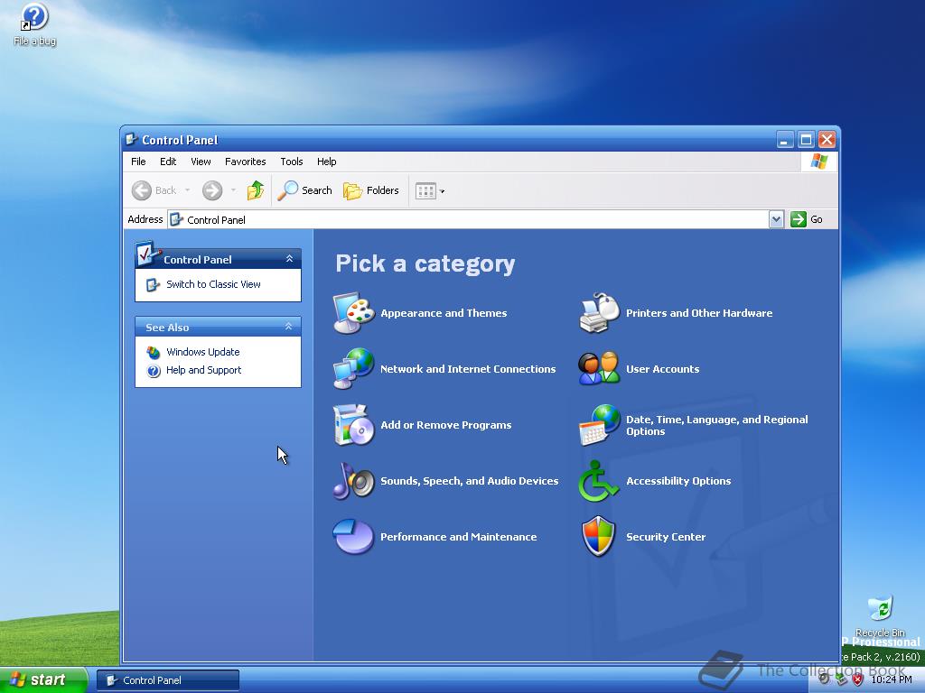This screenshot has height=693, width=925.
Task: Open the Appearance and Themes category link
Action: (x=444, y=313)
